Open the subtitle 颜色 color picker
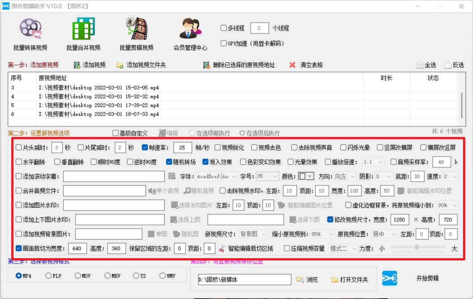This screenshot has width=473, height=299. (307, 176)
